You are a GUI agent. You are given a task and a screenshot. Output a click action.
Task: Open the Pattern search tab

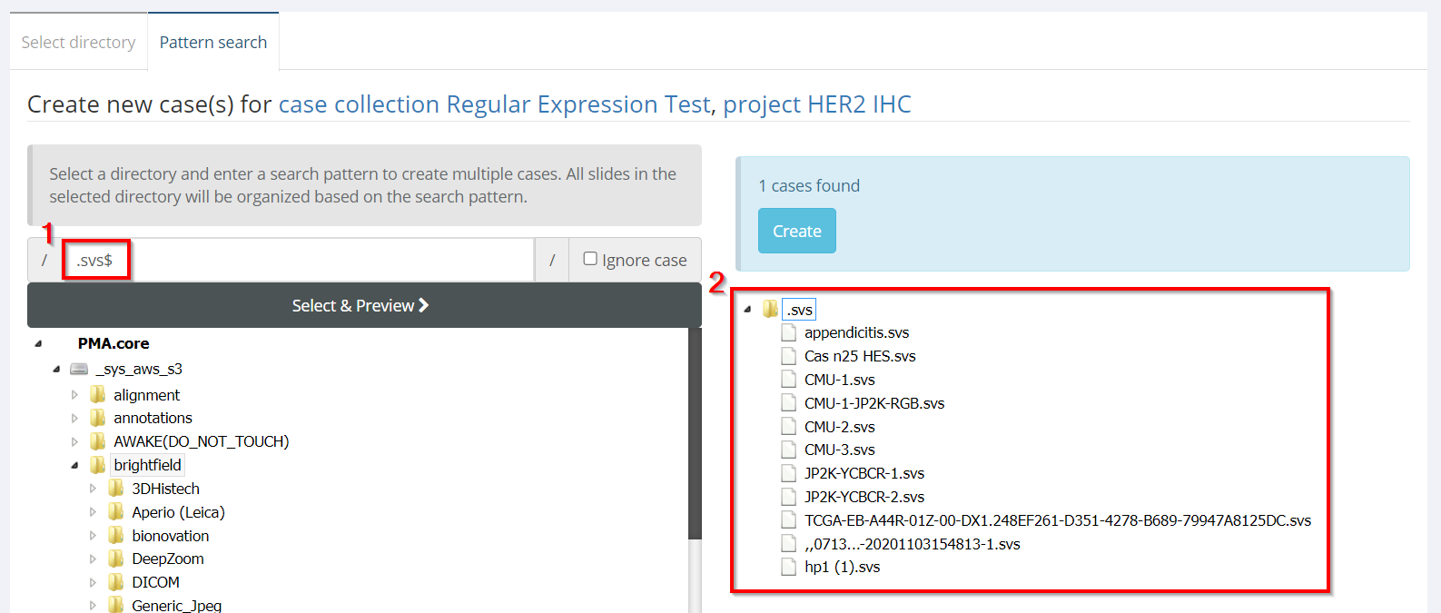tap(213, 43)
